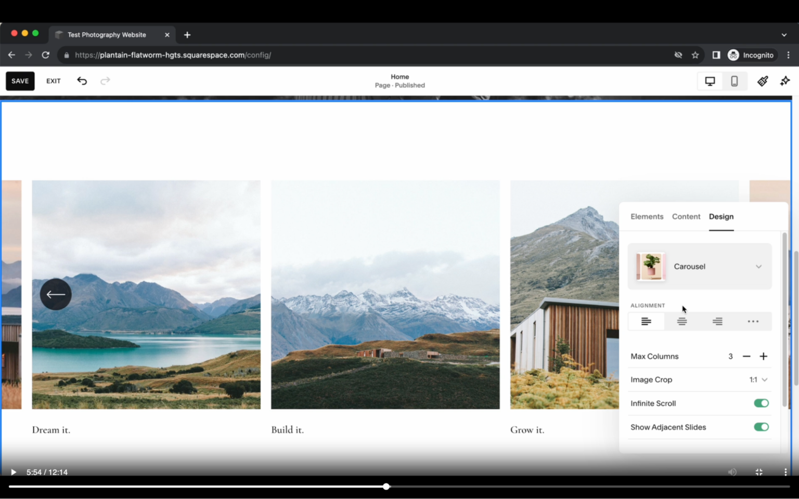Select right alignment option

717,321
